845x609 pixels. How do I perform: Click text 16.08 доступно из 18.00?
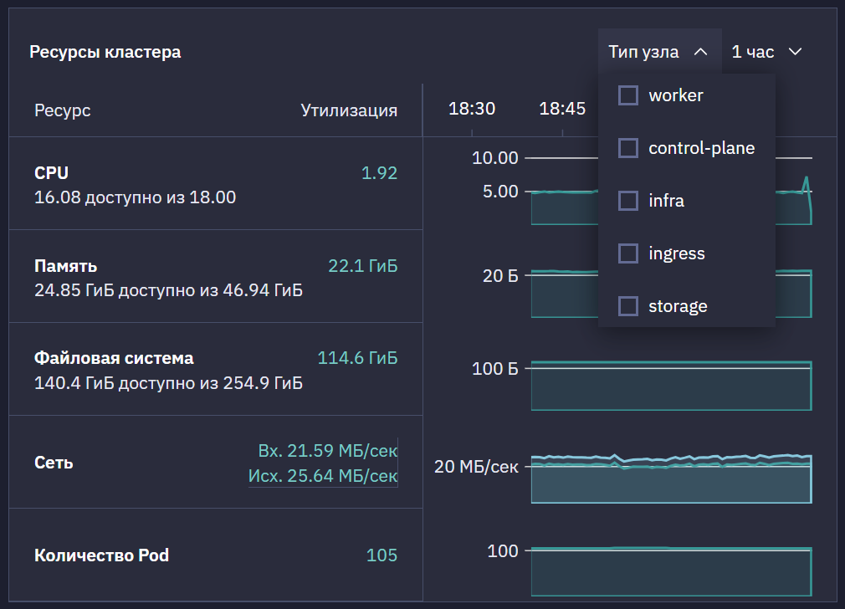[x=135, y=197]
